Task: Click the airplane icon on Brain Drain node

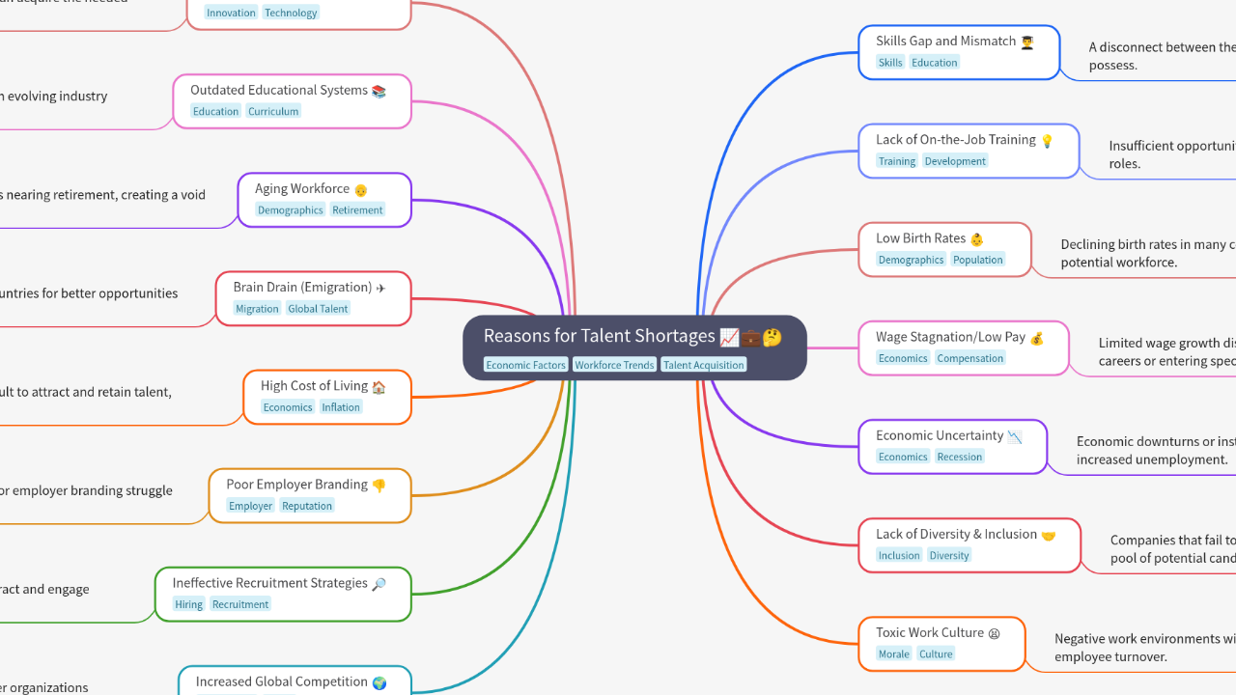Action: coord(380,288)
